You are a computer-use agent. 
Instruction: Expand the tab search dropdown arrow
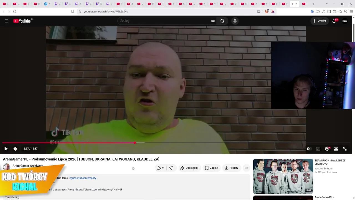click(x=327, y=4)
